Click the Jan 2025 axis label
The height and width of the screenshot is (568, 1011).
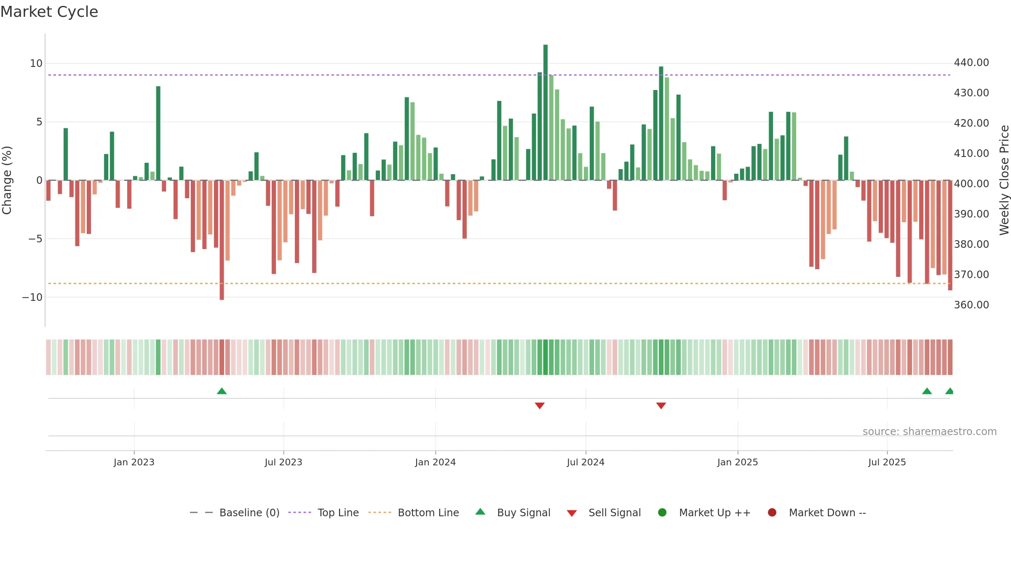pyautogui.click(x=738, y=462)
